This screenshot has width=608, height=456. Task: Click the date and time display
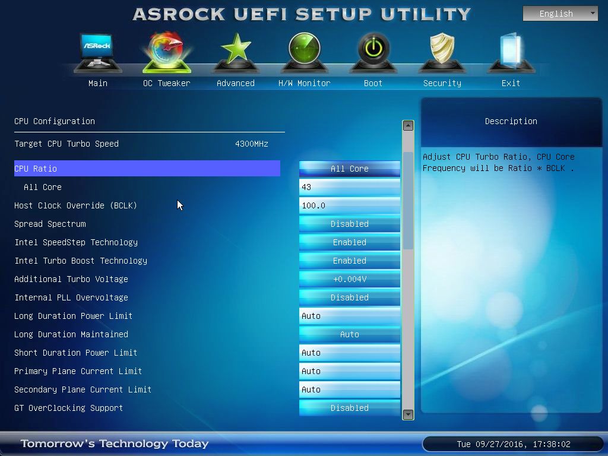coord(514,444)
